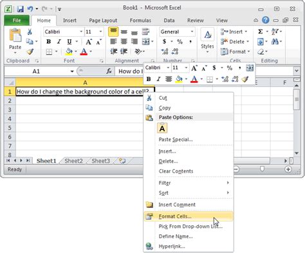Click the ribbon Accounting Number Format dollar icon

[x=164, y=41]
